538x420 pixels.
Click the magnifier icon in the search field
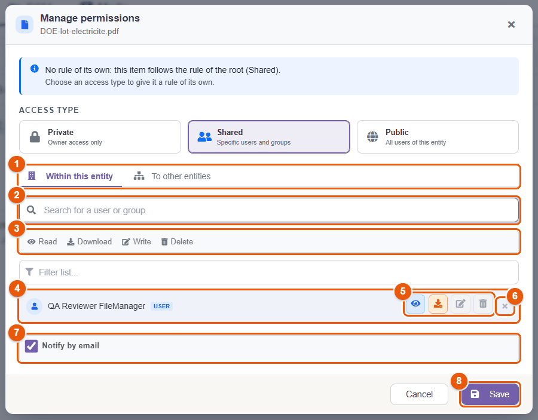coord(31,210)
